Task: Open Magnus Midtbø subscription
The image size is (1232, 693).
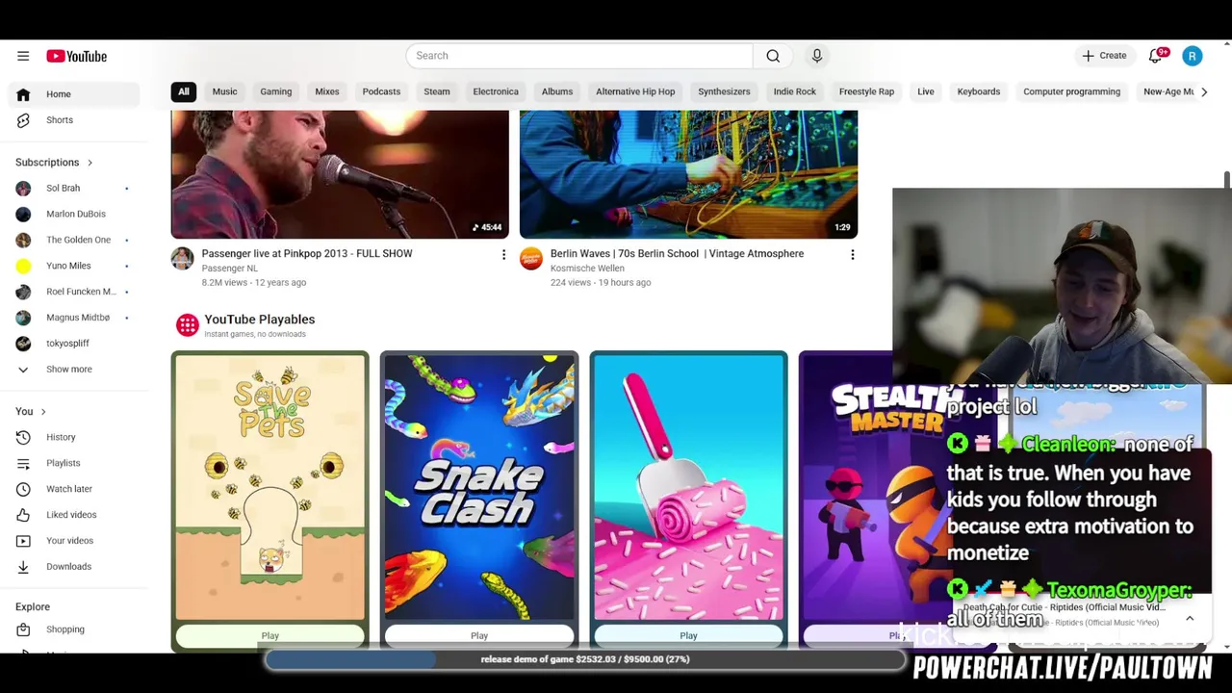Action: click(75, 318)
